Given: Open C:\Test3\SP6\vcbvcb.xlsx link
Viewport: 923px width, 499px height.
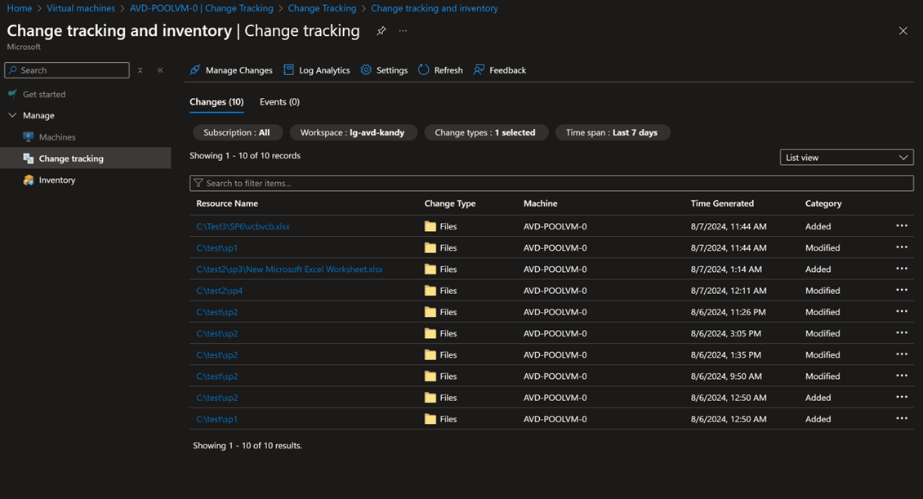Looking at the screenshot, I should point(243,226).
